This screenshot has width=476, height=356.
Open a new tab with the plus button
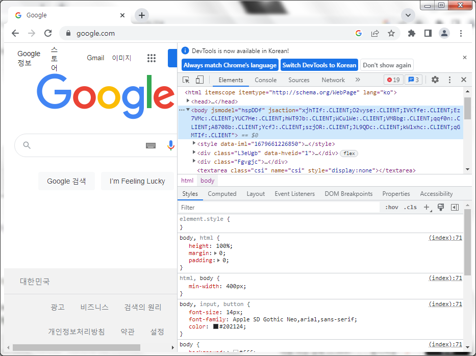click(142, 15)
